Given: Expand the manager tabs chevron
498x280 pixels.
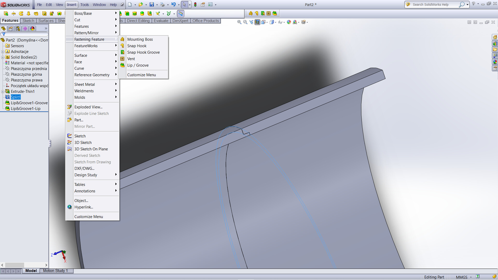Looking at the screenshot, I should 46,29.
